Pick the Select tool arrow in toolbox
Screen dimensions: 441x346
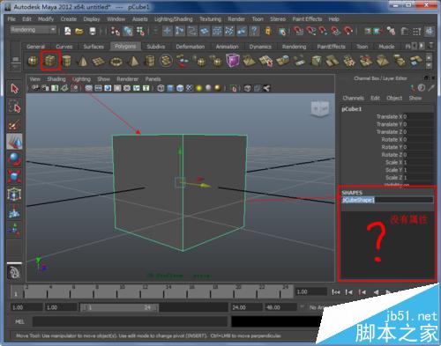[x=14, y=89]
